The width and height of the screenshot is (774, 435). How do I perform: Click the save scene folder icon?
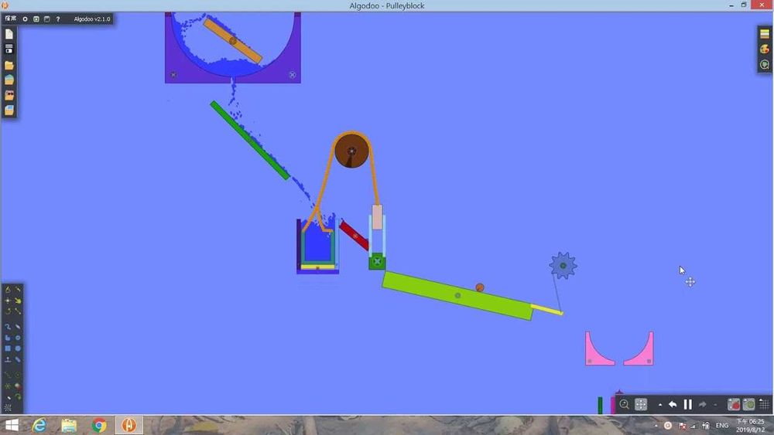tap(9, 110)
